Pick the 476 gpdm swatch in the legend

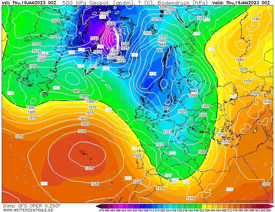[104, 206]
